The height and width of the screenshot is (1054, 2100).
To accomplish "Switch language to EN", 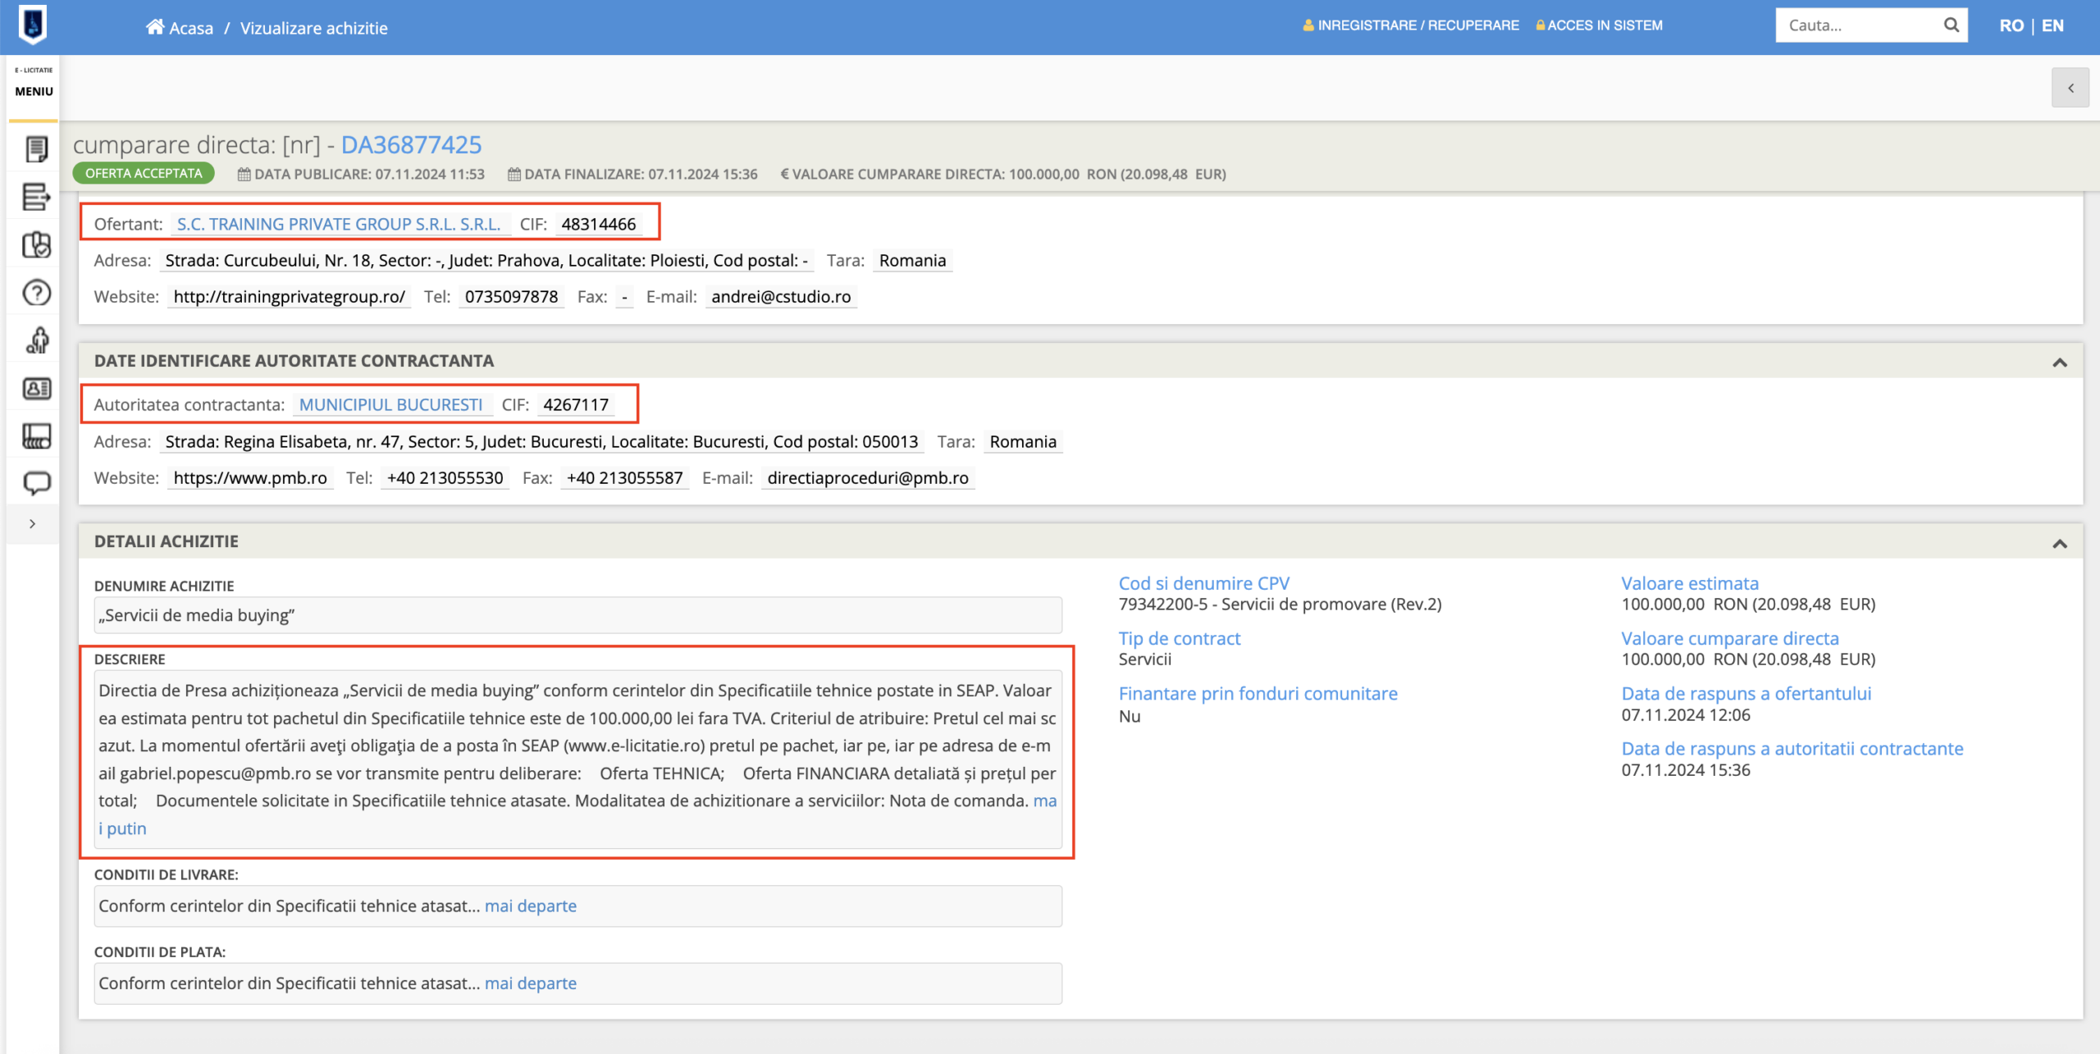I will pos(2052,25).
